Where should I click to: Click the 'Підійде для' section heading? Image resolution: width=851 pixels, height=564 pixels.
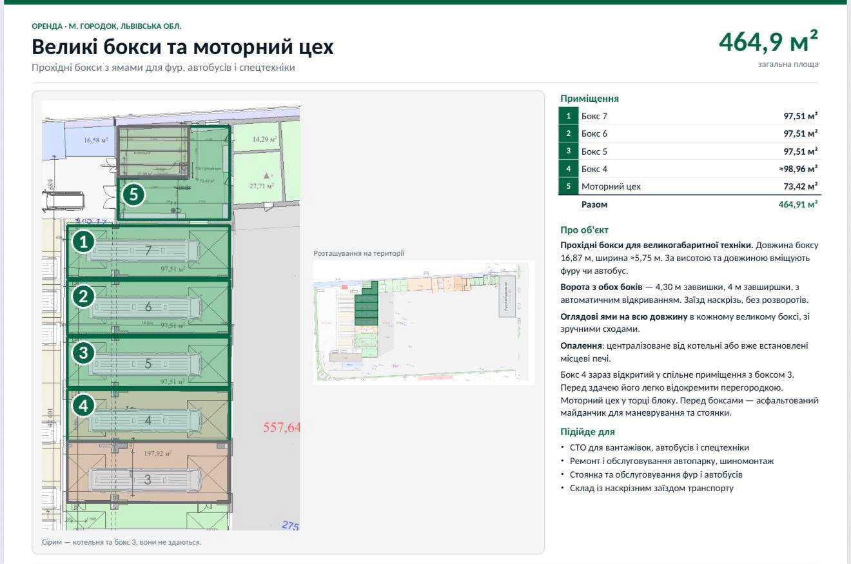pyautogui.click(x=587, y=432)
